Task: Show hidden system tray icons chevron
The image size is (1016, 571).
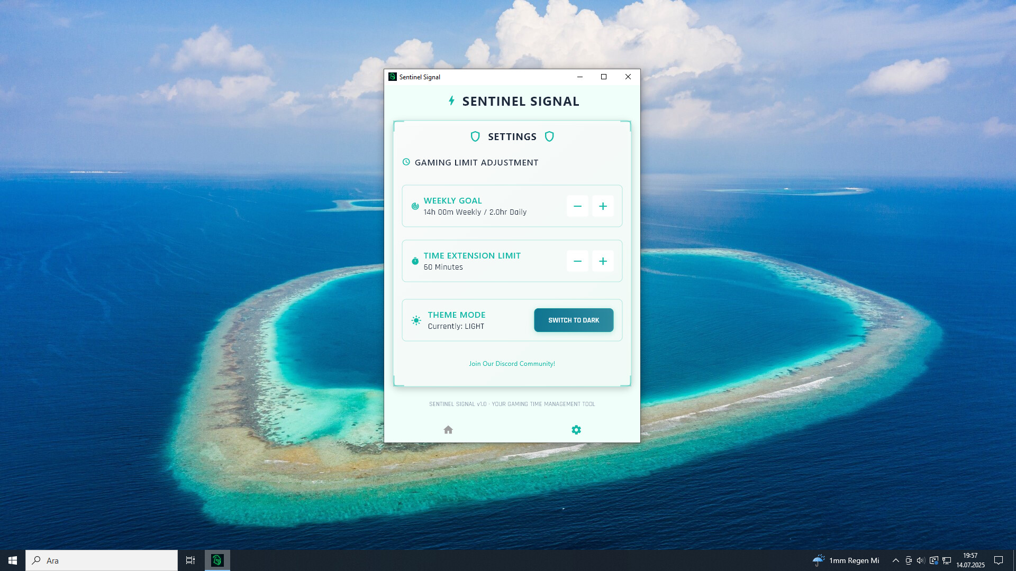Action: 895,560
